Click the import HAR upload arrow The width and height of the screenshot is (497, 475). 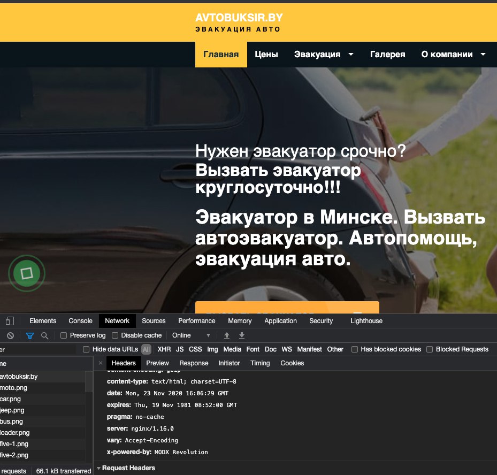click(227, 335)
